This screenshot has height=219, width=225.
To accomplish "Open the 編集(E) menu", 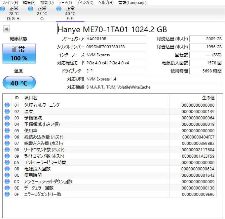I will coord(29,3).
